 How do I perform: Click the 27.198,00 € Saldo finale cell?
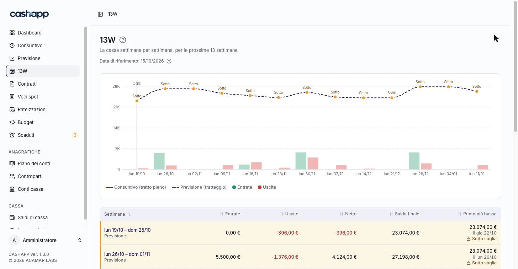click(406, 257)
